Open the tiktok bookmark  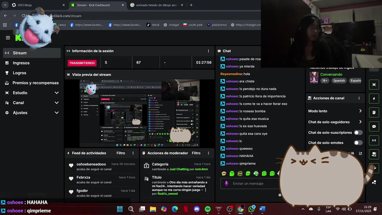pyautogui.click(x=153, y=25)
